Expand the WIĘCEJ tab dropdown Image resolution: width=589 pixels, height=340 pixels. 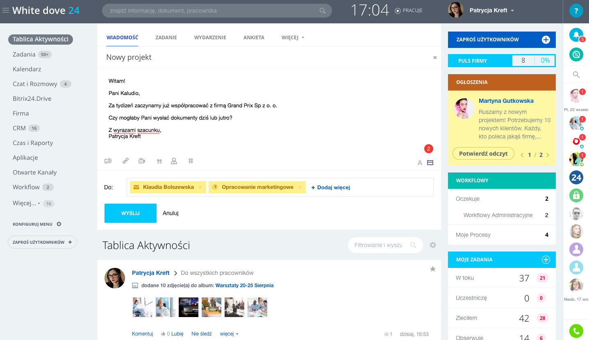(x=293, y=38)
